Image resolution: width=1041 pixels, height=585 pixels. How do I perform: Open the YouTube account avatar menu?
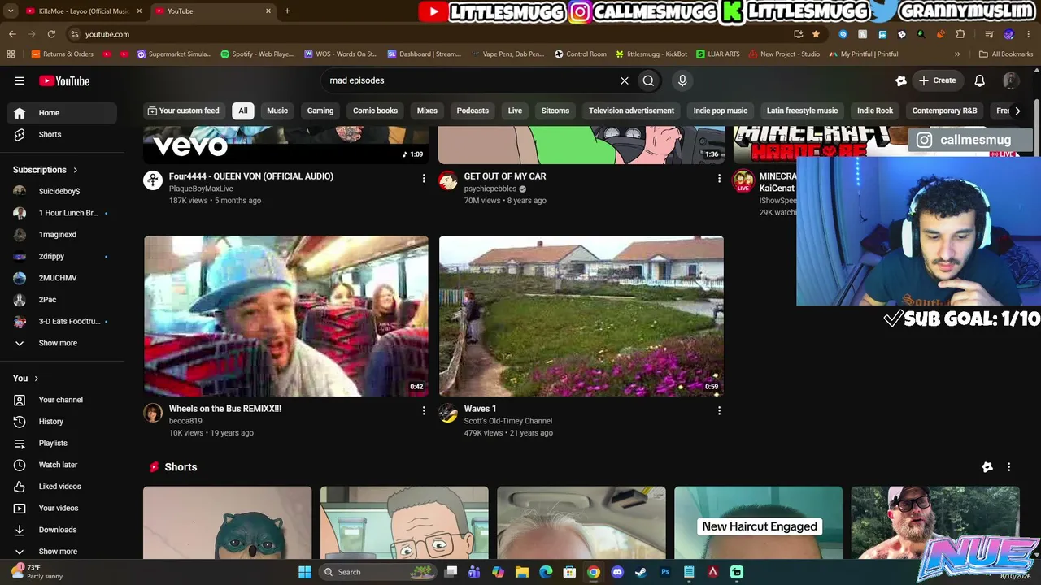[x=1011, y=80]
